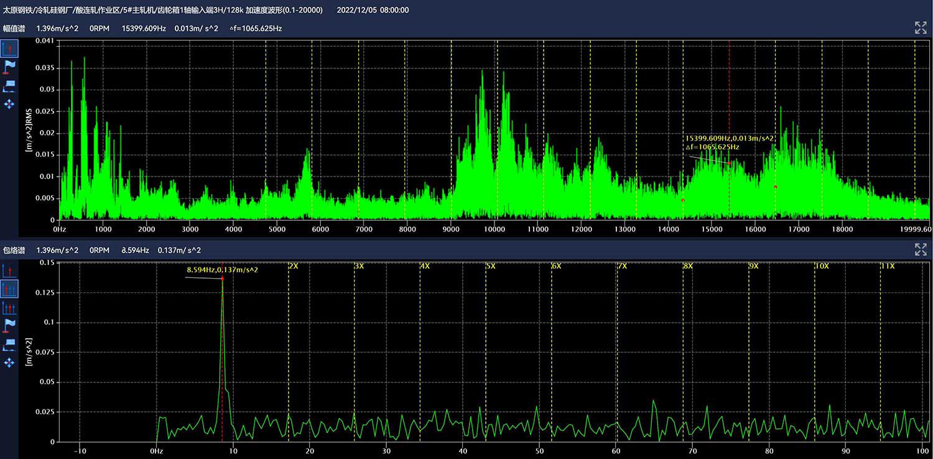The width and height of the screenshot is (933, 459).
Task: Click the 幅值谱 panel title
Action: coord(14,29)
